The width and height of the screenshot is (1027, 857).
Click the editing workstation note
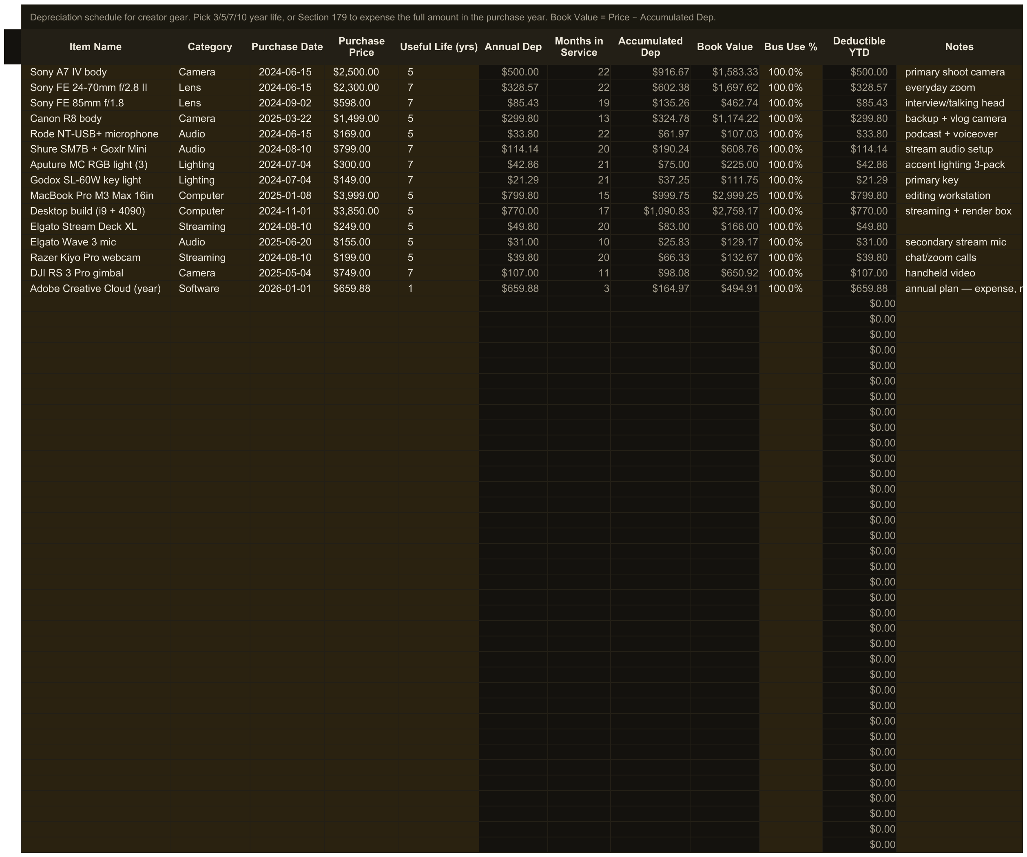click(959, 196)
